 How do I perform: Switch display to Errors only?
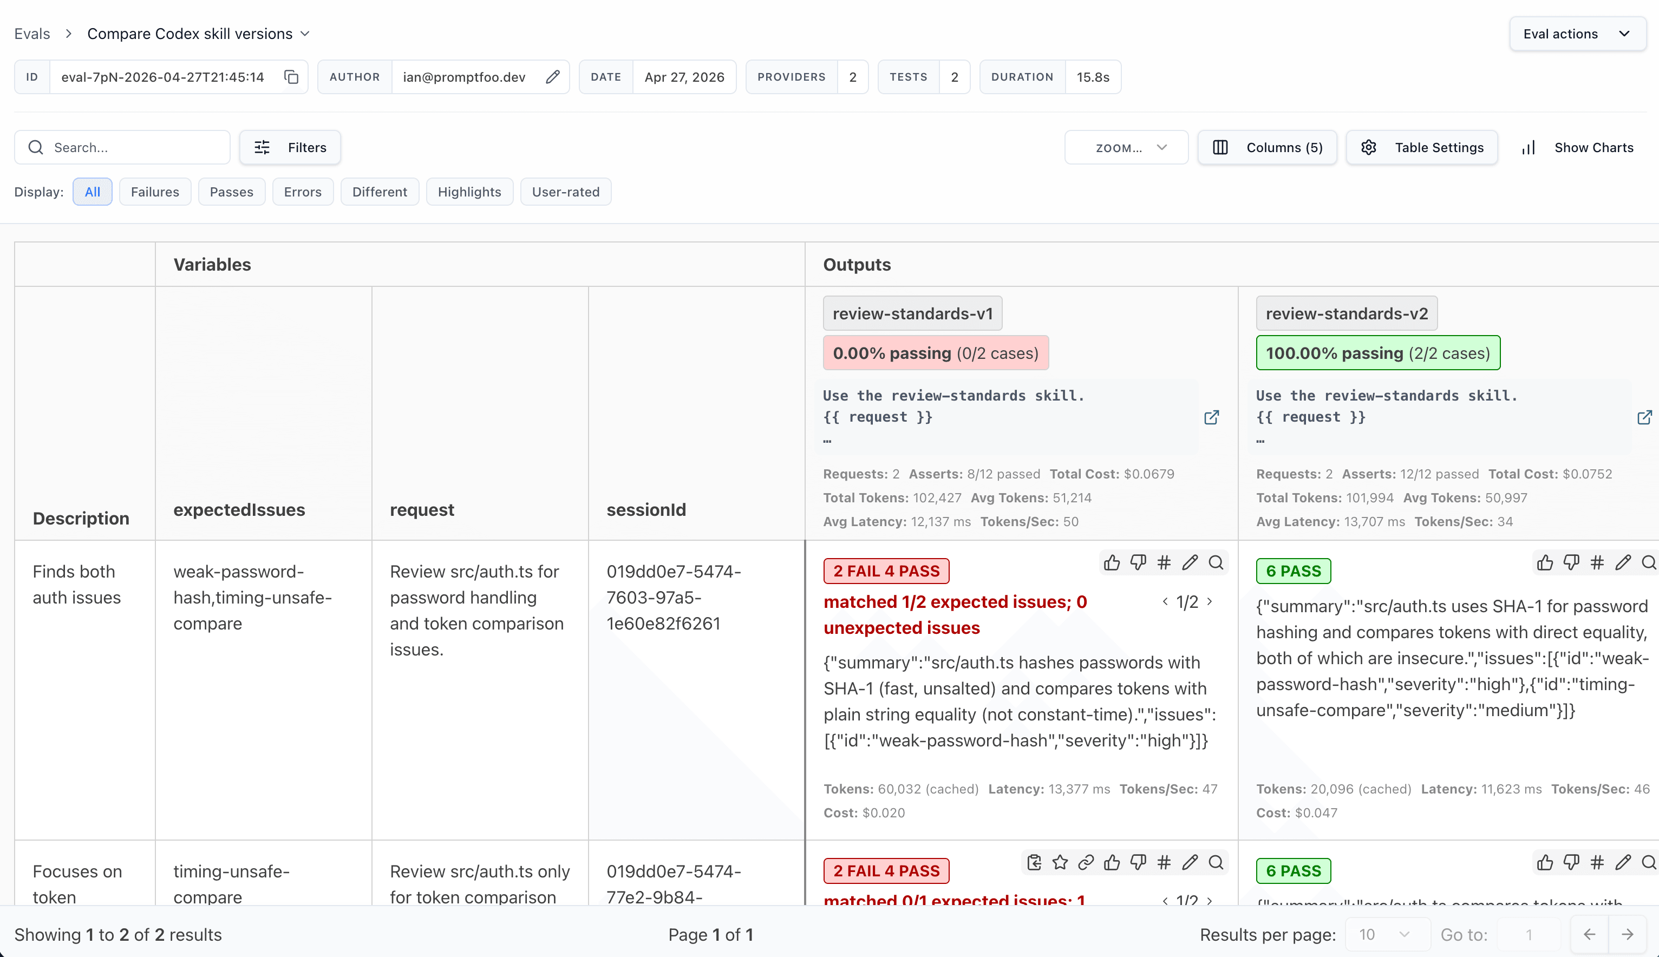pos(302,191)
